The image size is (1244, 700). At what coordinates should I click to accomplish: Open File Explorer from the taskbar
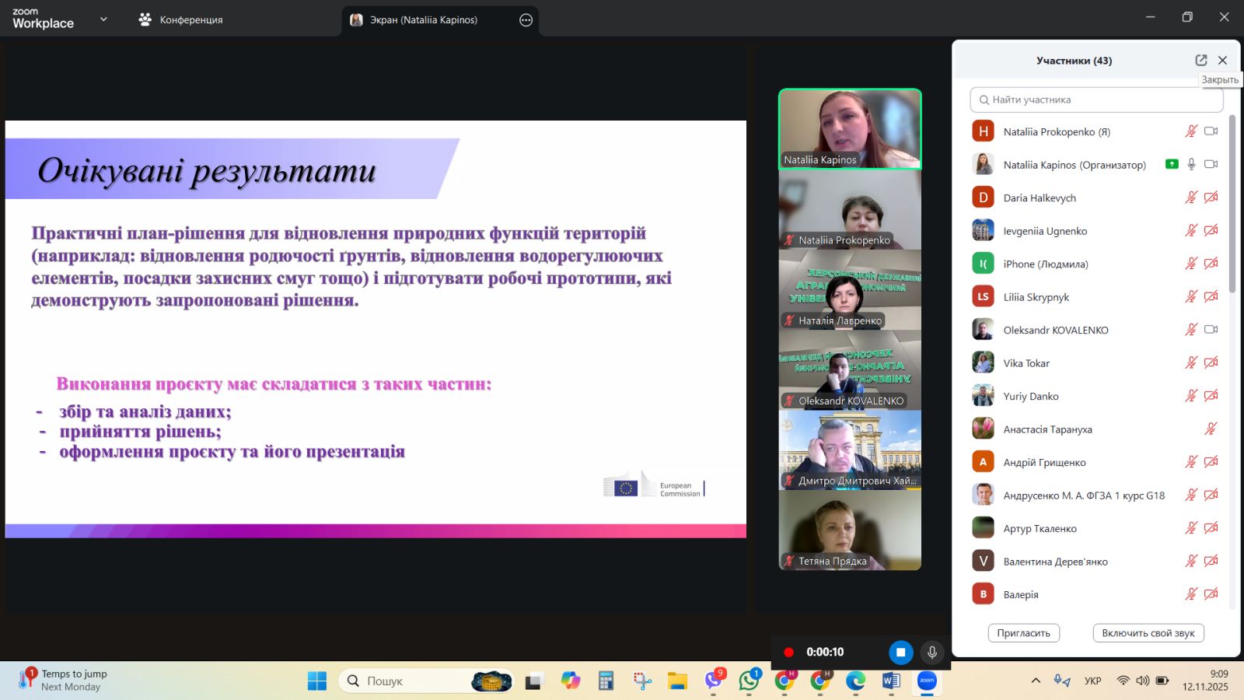(x=677, y=681)
